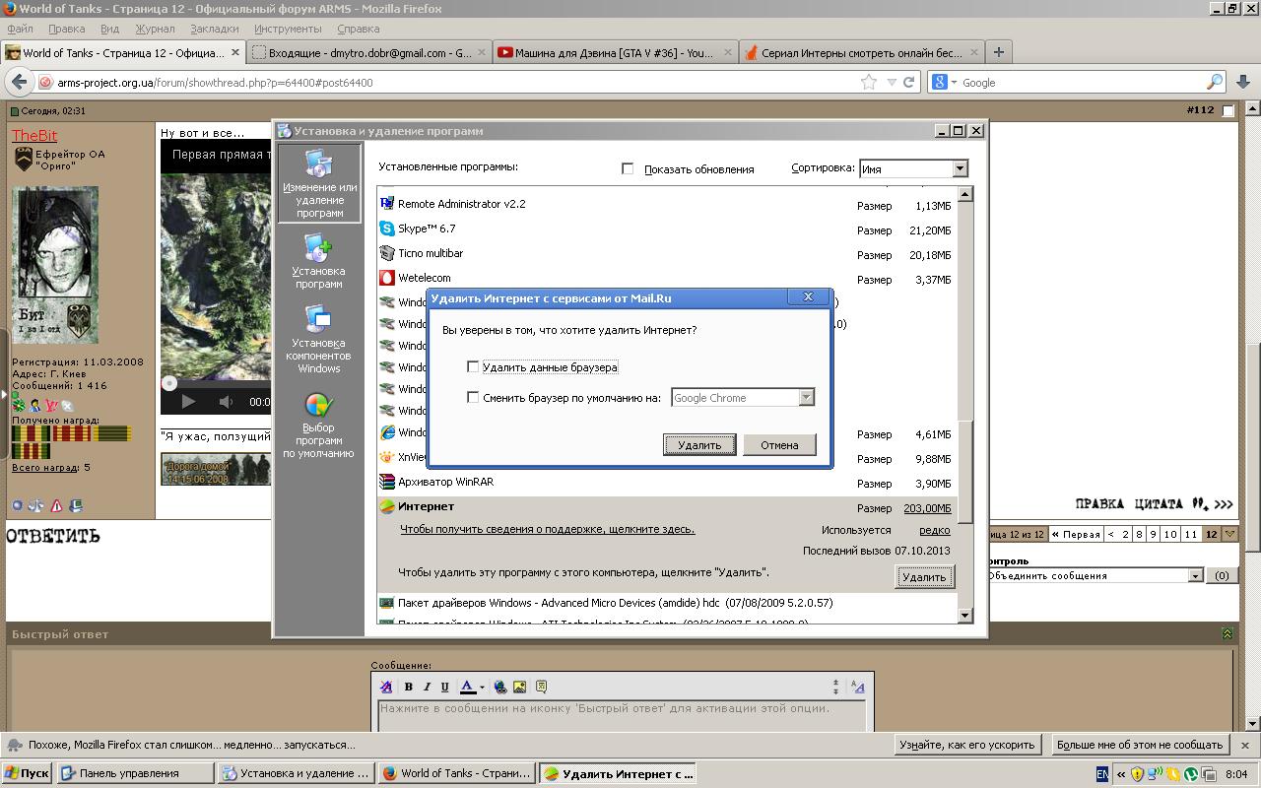Reload the page in Firefox
1261x788 pixels.
tap(909, 83)
